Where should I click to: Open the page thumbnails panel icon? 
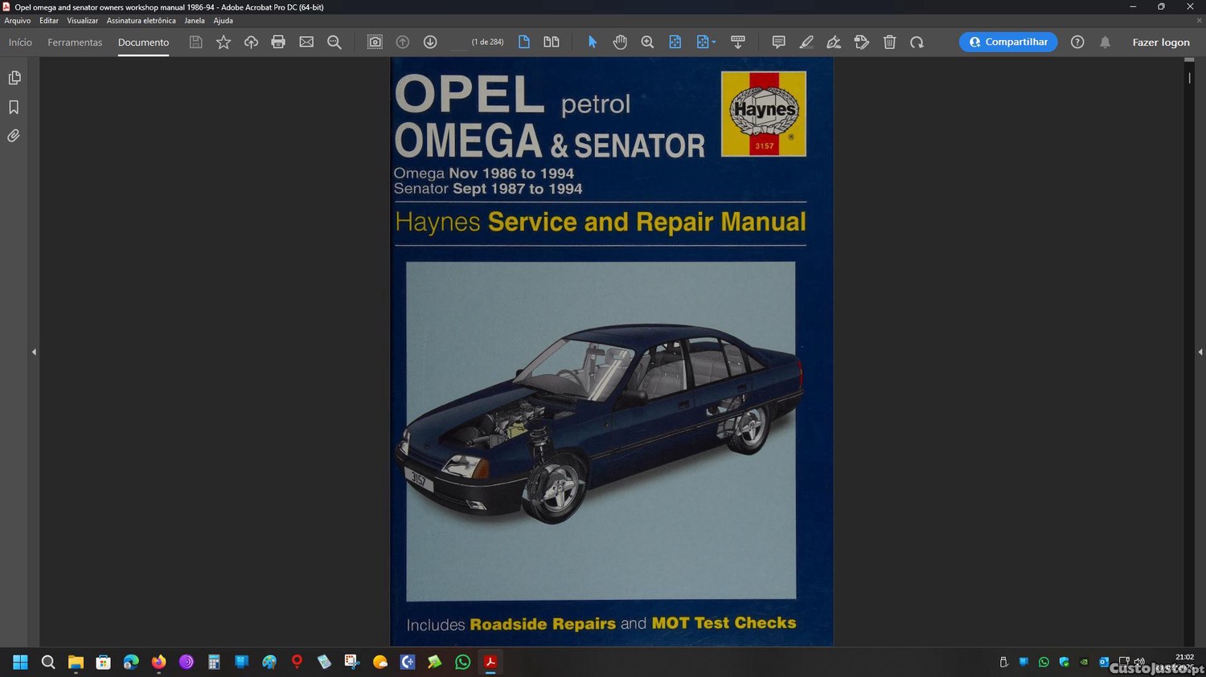pos(14,78)
